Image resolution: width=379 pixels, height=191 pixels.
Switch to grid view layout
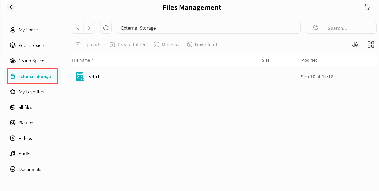pos(371,45)
